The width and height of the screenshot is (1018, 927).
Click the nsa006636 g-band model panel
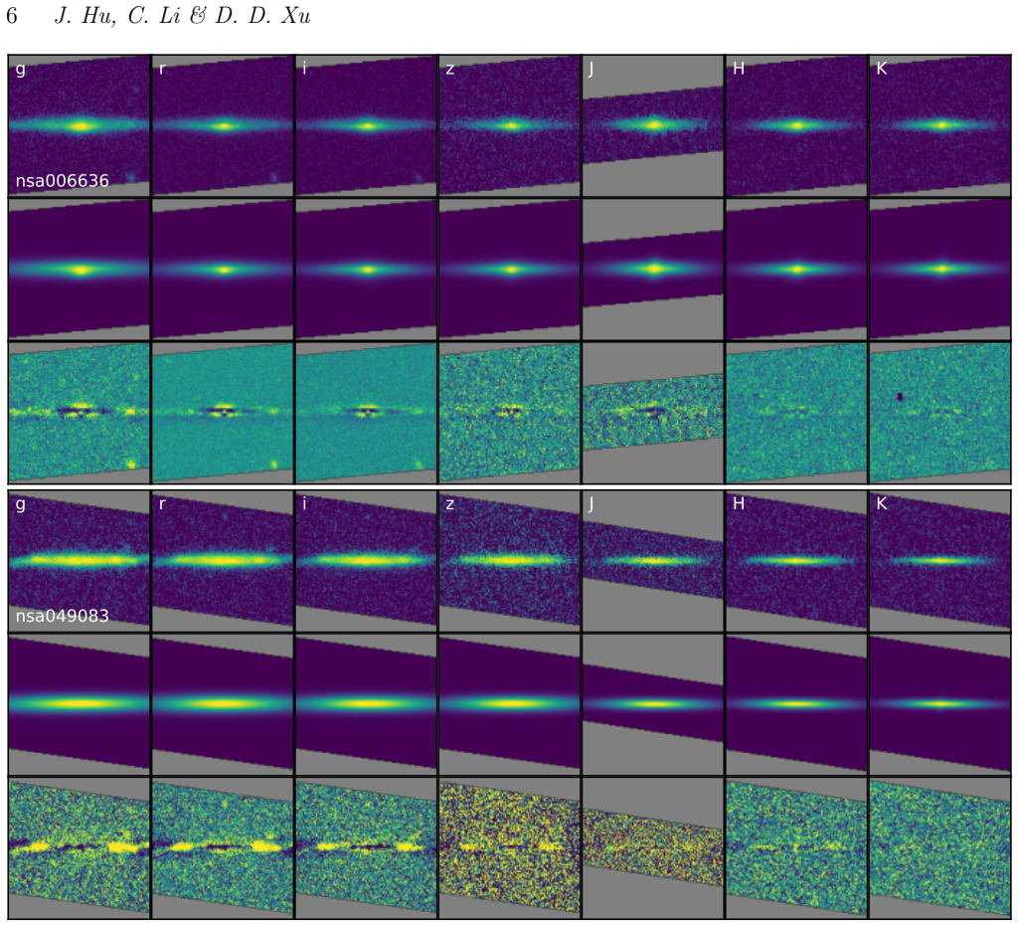[80, 270]
